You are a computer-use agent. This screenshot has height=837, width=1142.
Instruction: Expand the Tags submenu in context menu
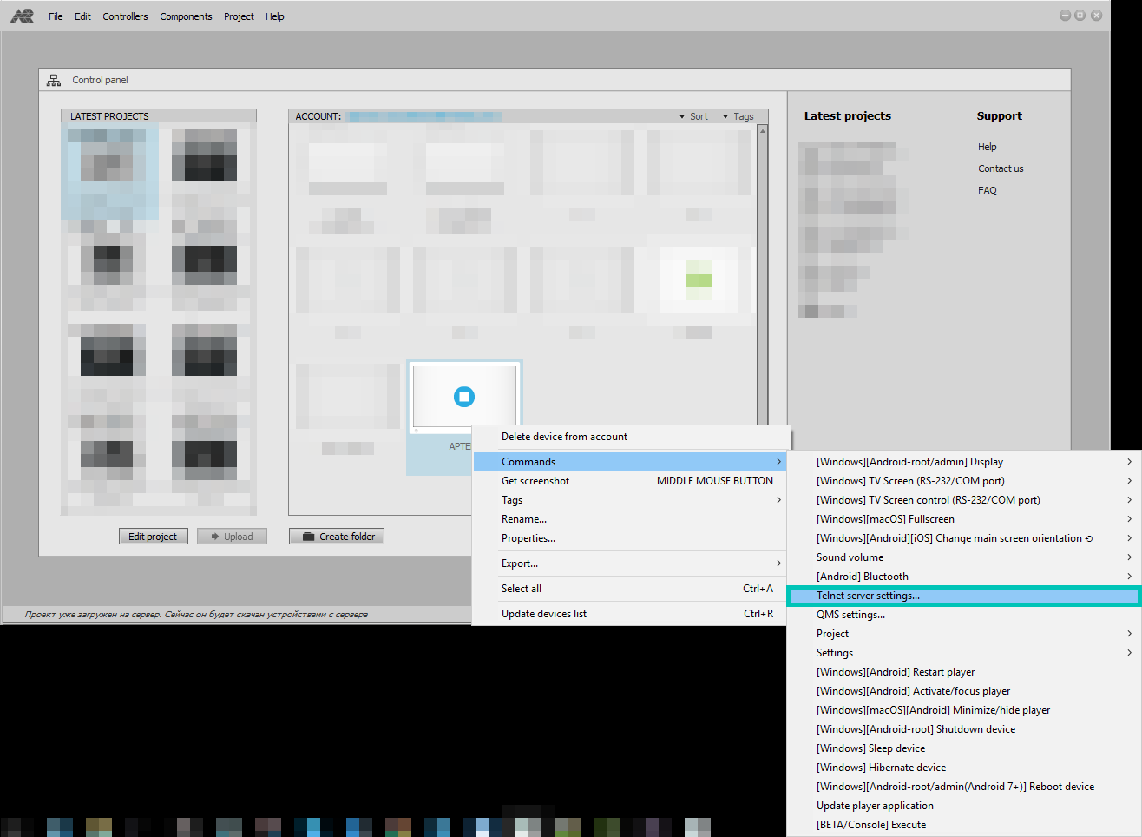pos(778,500)
